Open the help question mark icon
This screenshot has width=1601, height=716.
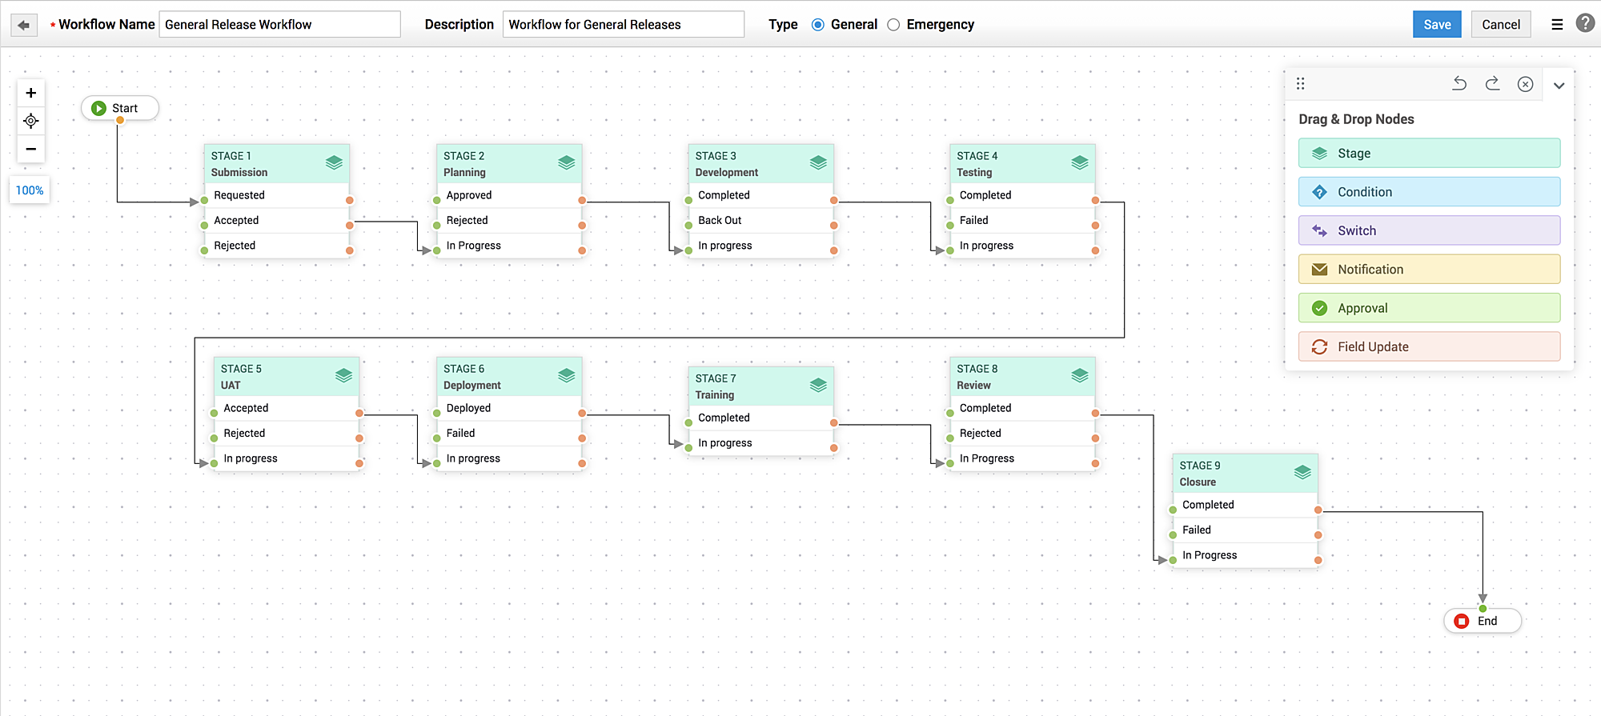click(1585, 23)
